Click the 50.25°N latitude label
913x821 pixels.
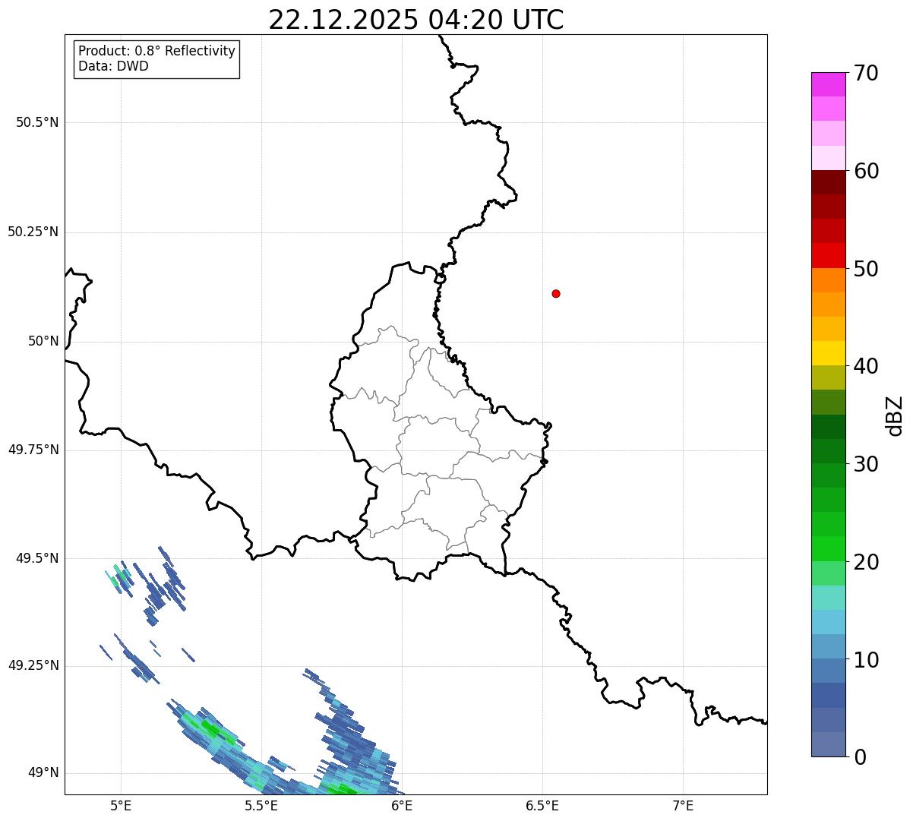coord(33,232)
